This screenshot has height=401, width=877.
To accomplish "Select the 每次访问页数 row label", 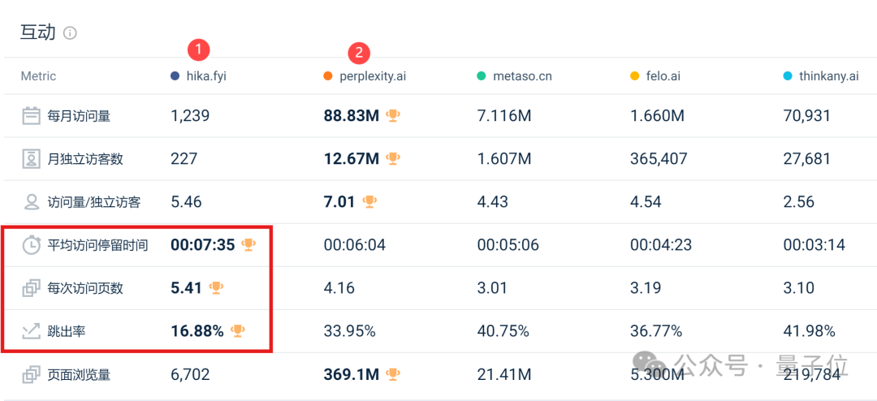I will point(85,289).
